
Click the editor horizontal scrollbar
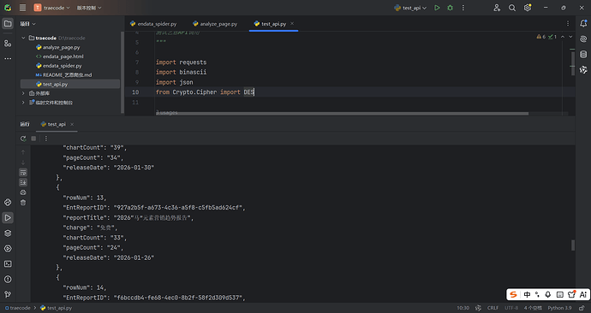(x=342, y=113)
